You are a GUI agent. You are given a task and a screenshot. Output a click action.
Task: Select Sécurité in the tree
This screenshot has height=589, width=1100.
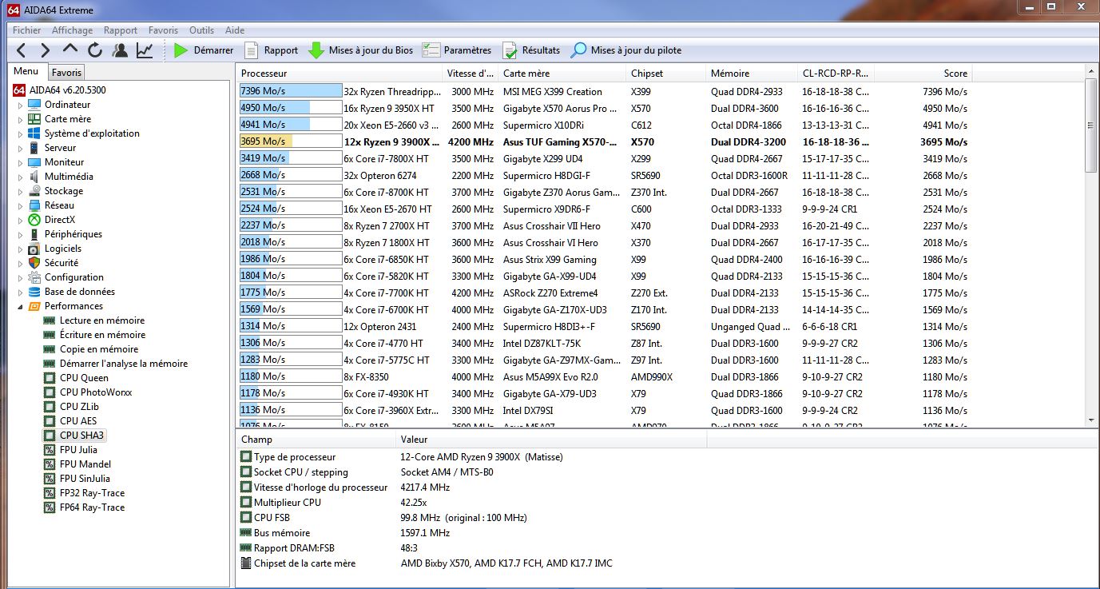pyautogui.click(x=62, y=263)
